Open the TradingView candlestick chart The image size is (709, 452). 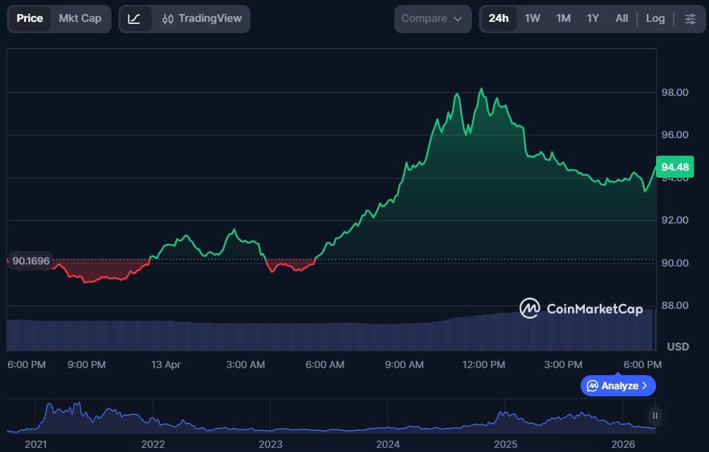201,18
